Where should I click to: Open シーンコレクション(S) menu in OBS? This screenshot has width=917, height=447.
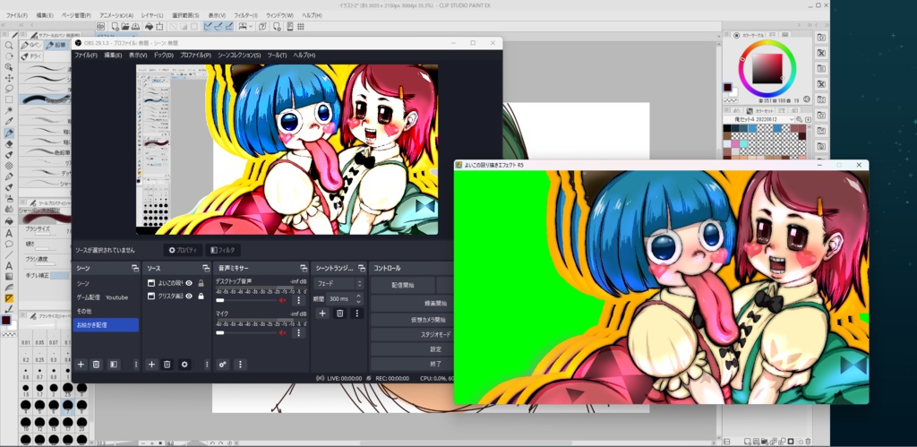point(239,55)
